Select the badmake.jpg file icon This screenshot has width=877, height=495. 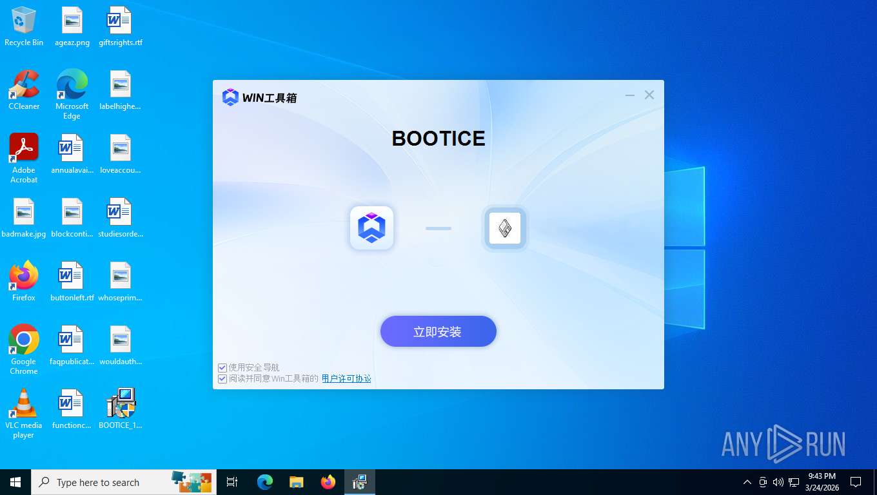[x=24, y=218]
